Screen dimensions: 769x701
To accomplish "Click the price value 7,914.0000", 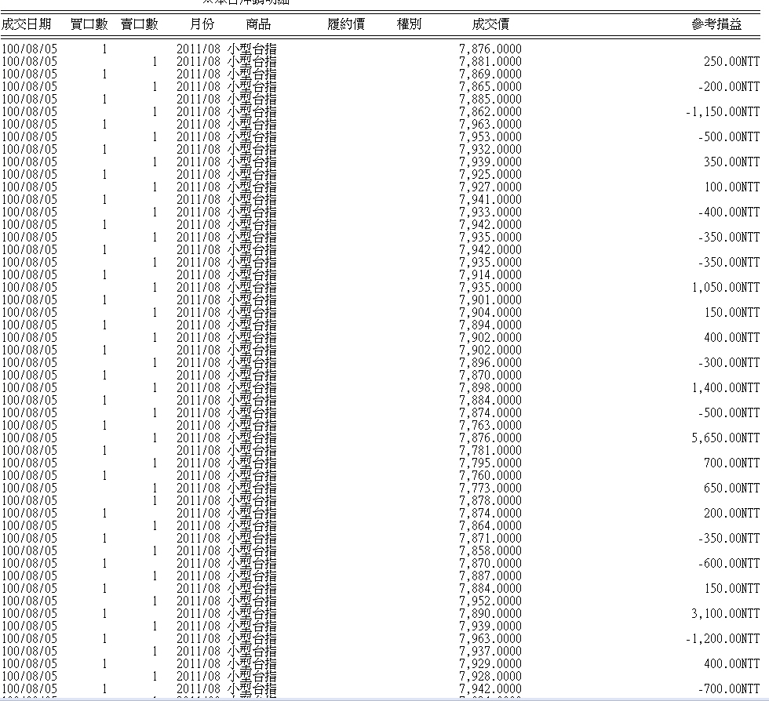I will pyautogui.click(x=490, y=275).
